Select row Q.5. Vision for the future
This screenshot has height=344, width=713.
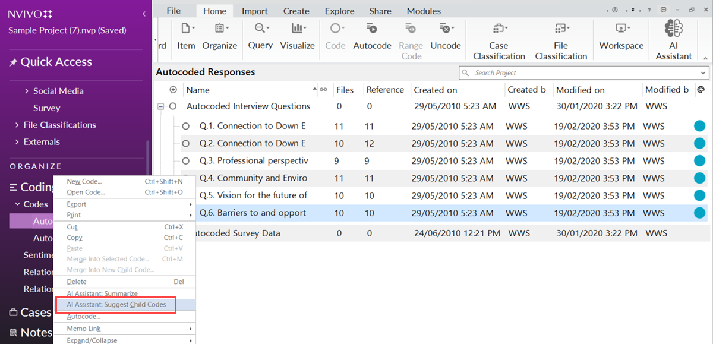click(x=444, y=195)
